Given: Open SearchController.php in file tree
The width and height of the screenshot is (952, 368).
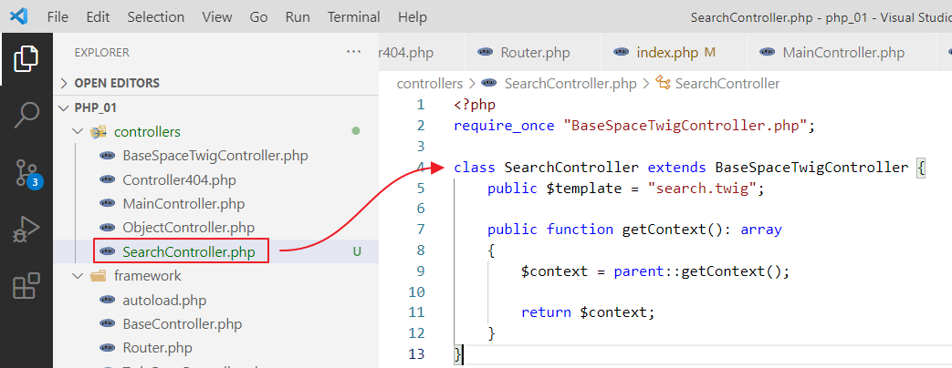Looking at the screenshot, I should [188, 251].
